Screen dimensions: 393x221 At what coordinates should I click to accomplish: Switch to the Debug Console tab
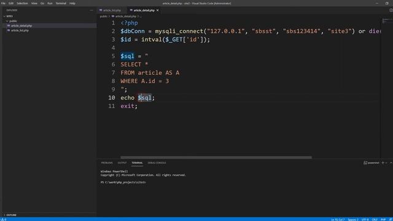pos(157,163)
